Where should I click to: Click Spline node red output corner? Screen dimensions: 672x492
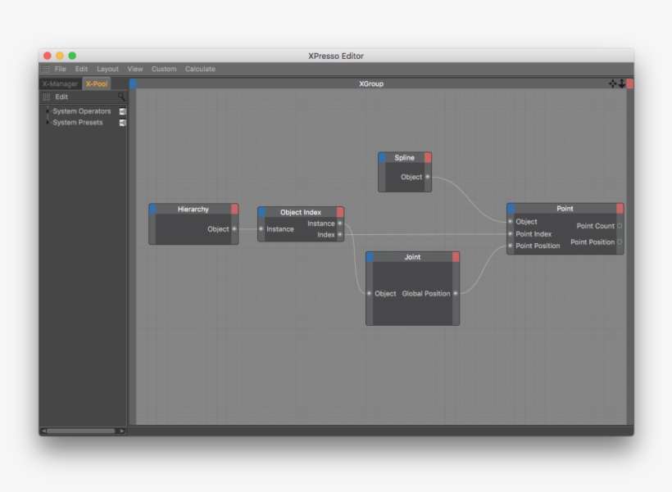pos(428,157)
